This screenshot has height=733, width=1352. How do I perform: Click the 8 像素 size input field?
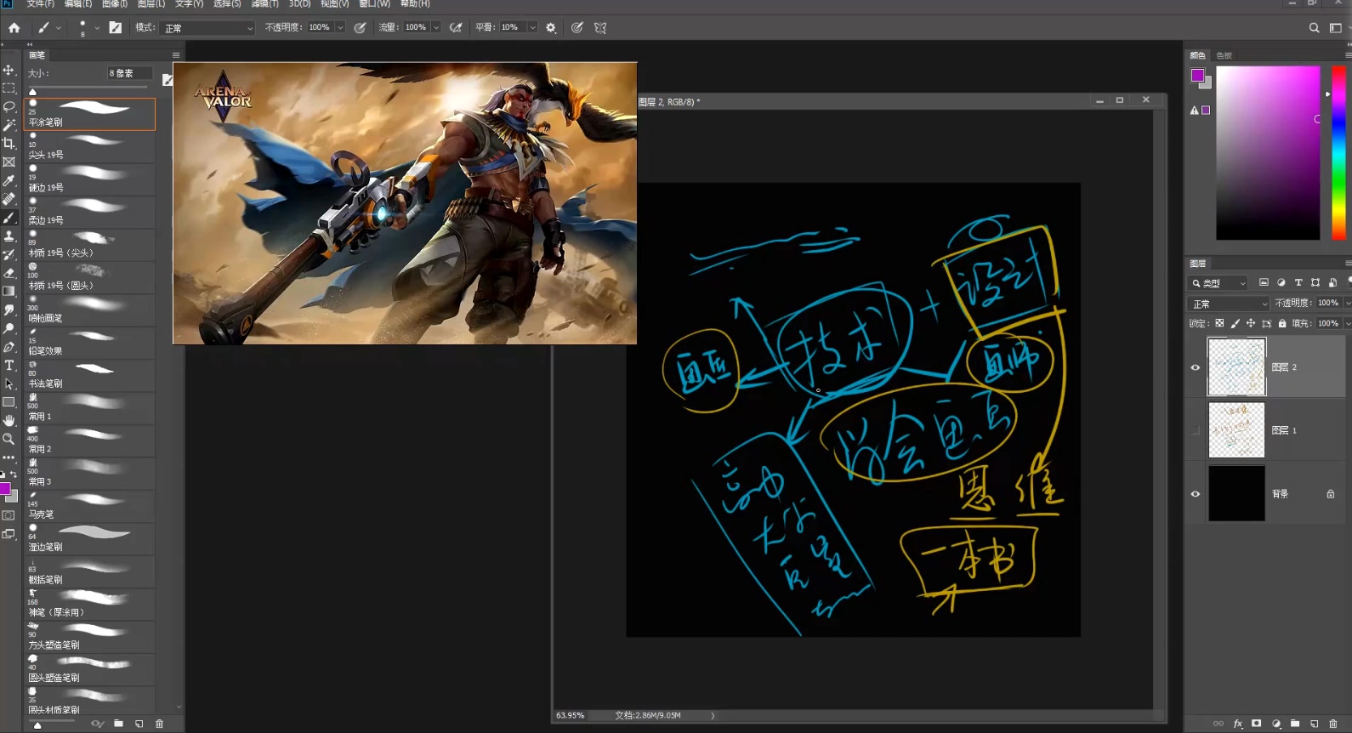(x=130, y=73)
